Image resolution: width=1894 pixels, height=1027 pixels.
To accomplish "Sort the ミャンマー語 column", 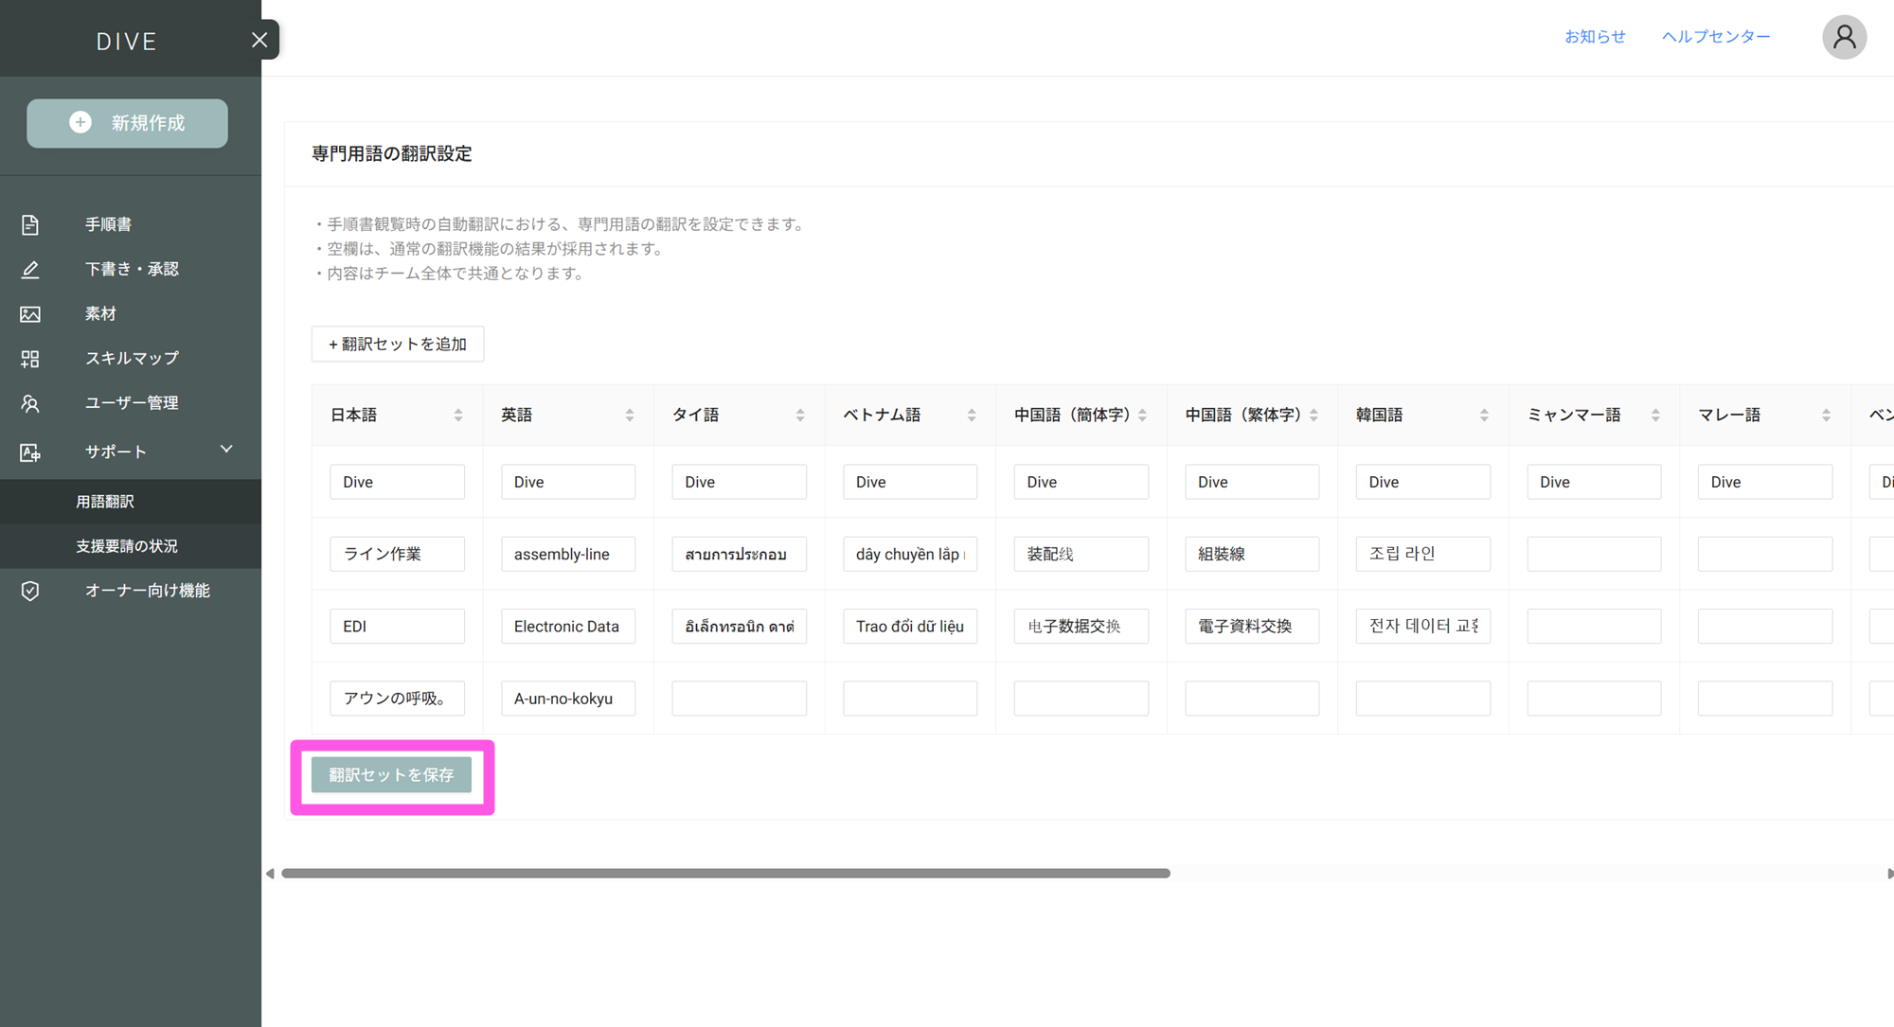I will [1655, 416].
